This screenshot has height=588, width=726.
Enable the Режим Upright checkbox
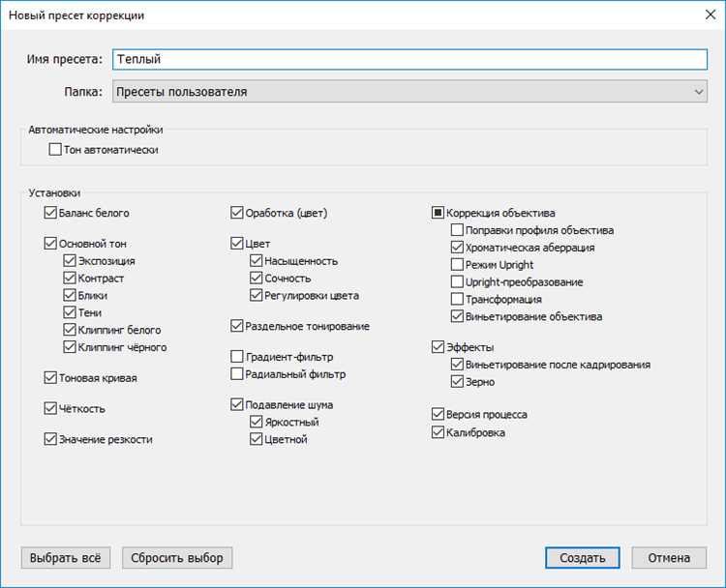tap(457, 265)
